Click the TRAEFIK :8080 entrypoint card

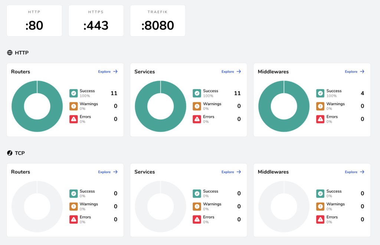coord(158,21)
